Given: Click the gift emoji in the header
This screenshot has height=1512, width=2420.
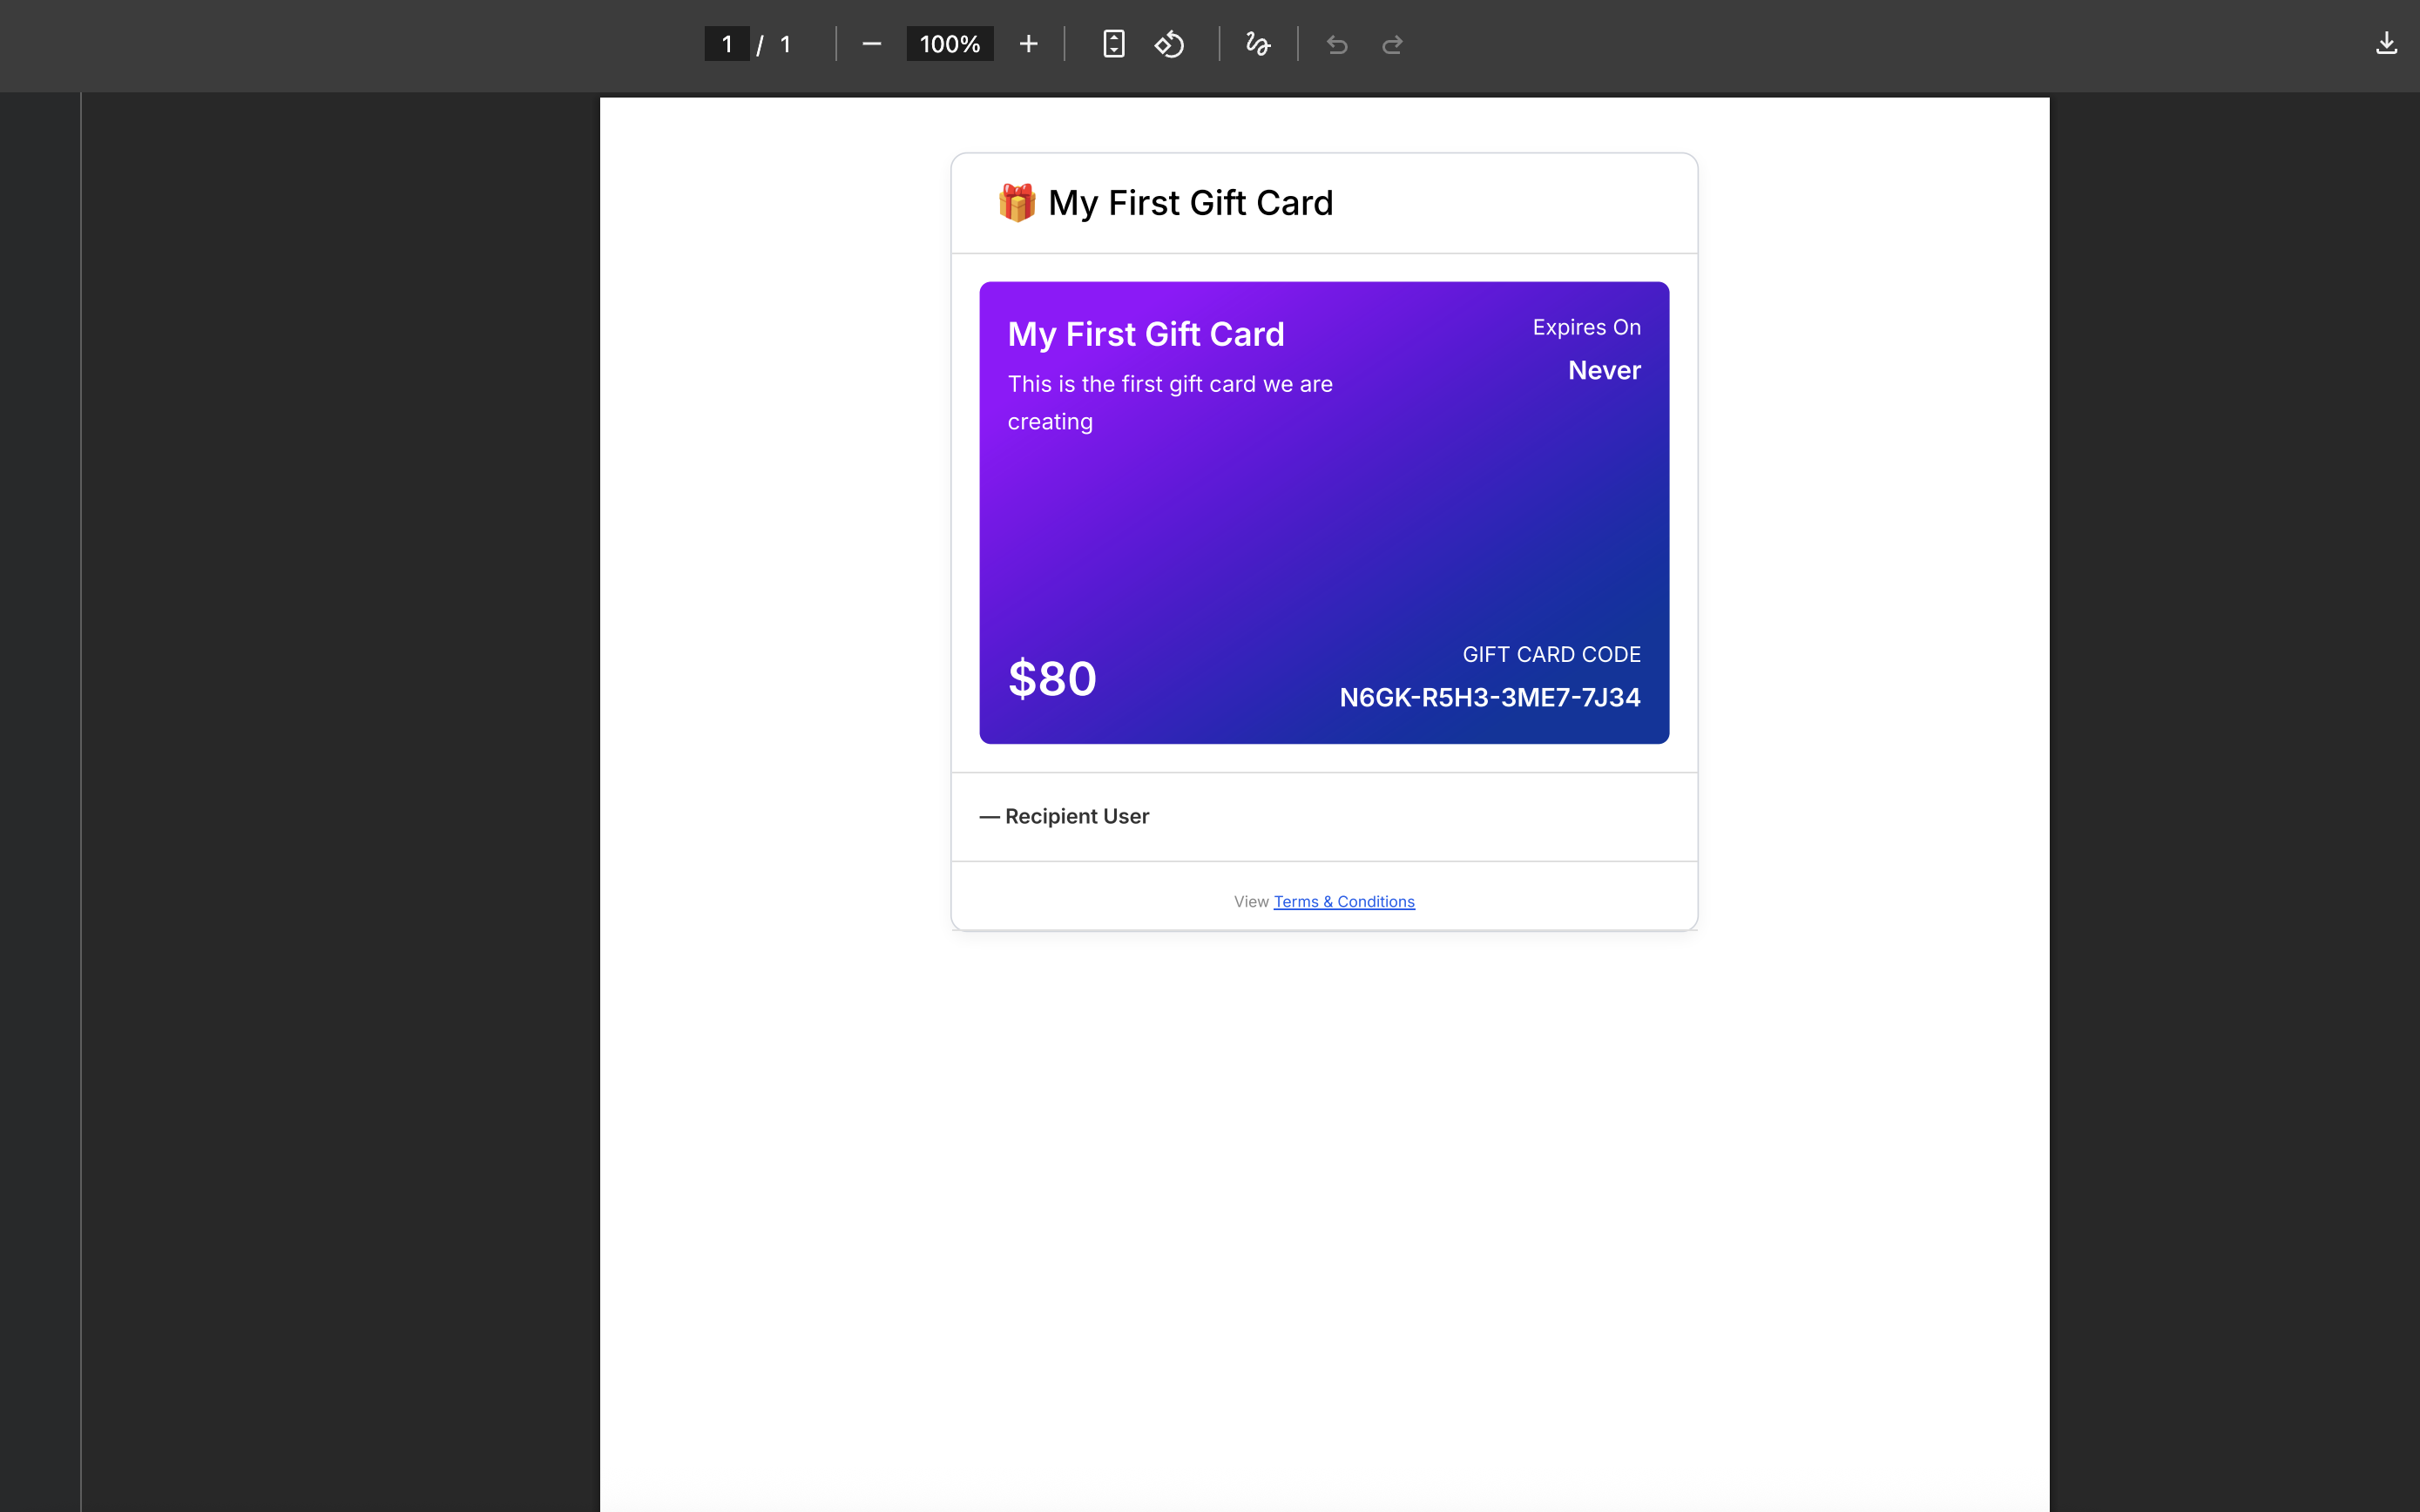Looking at the screenshot, I should pos(1017,203).
